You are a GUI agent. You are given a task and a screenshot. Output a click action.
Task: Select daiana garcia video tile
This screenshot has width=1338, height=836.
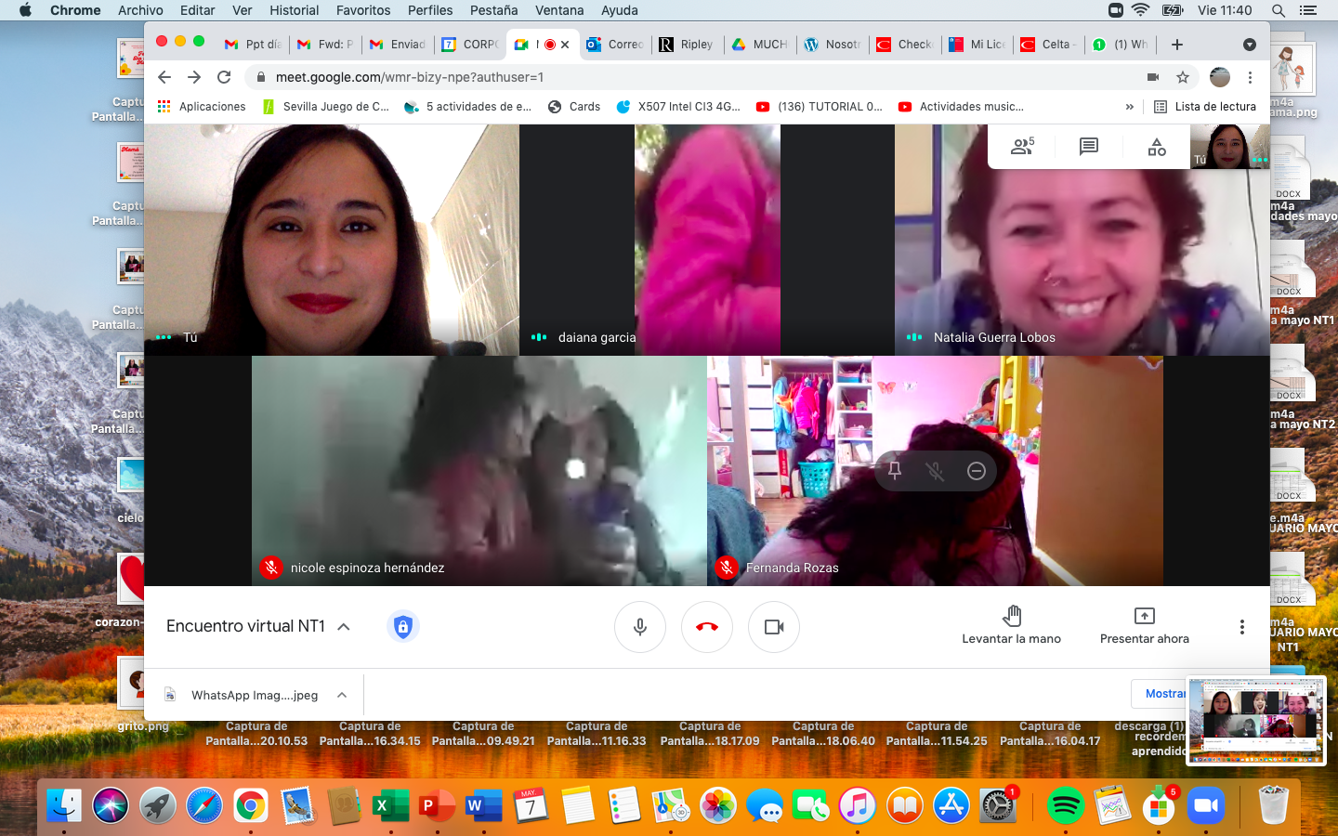point(707,240)
